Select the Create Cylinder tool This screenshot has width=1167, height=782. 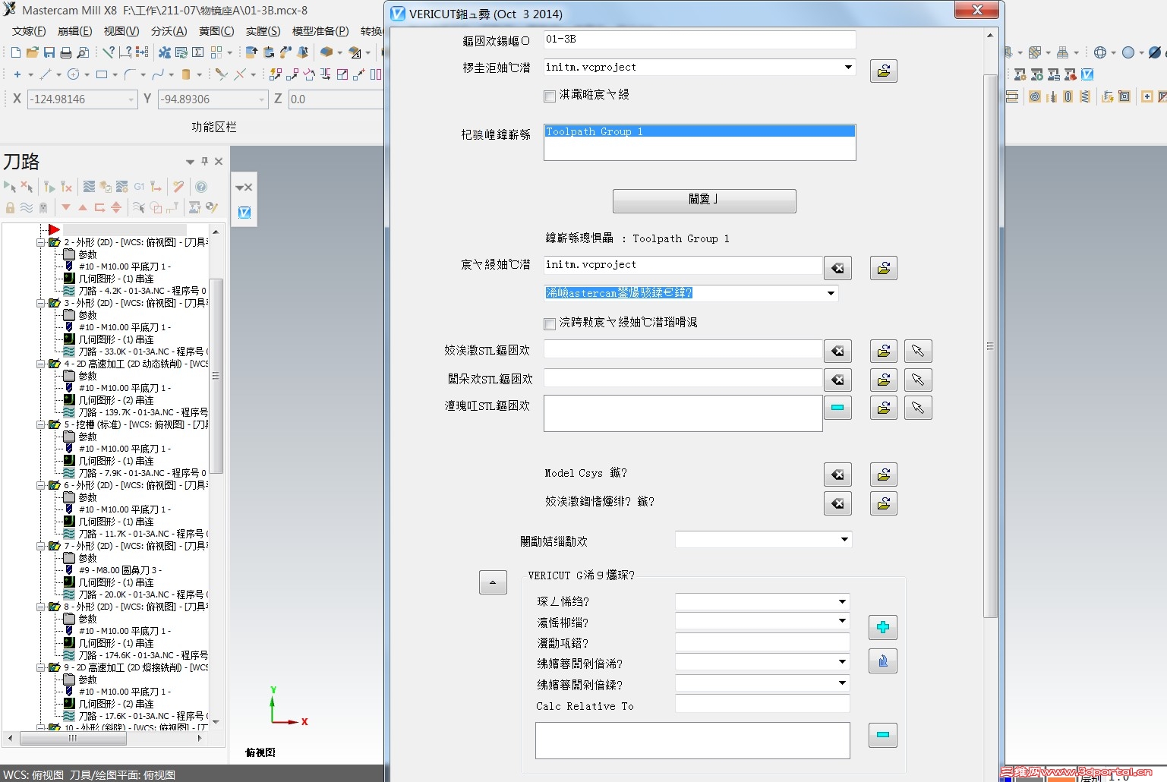[x=186, y=74]
